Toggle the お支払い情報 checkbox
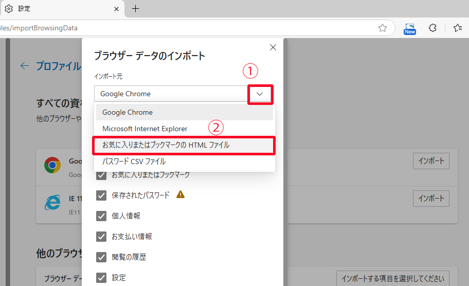 (101, 237)
